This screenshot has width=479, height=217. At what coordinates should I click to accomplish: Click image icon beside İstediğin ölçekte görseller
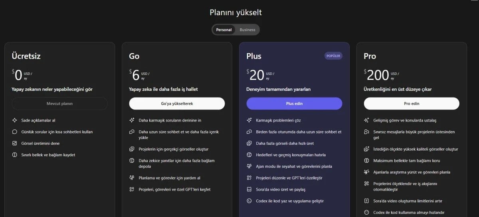point(366,149)
